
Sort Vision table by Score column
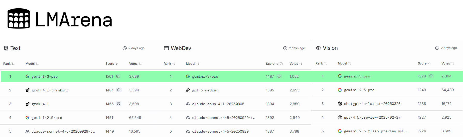tap(424, 63)
